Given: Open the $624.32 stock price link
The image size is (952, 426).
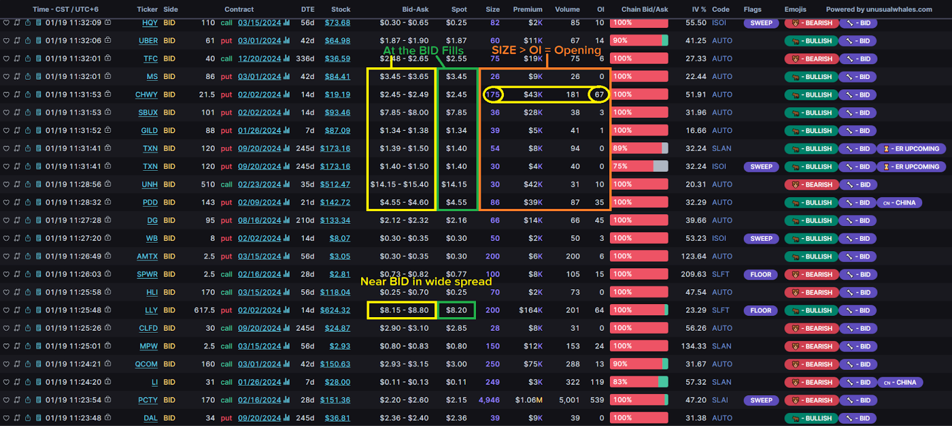Looking at the screenshot, I should (x=335, y=310).
